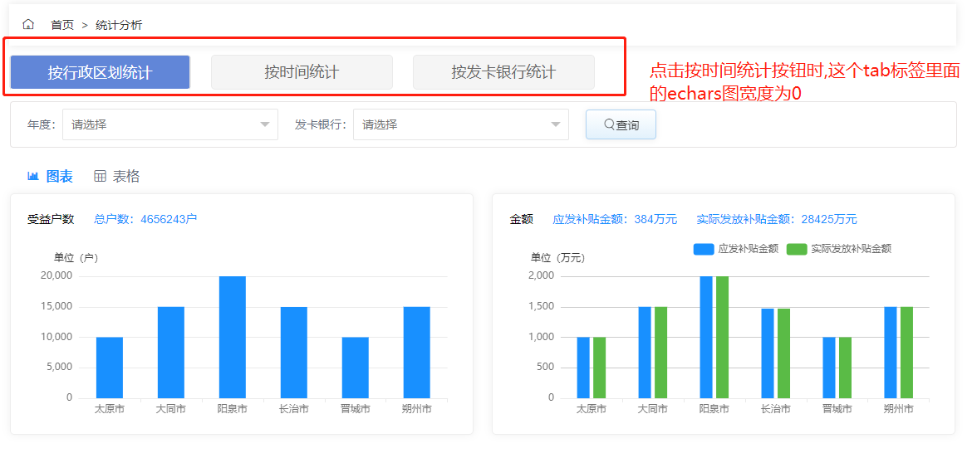Click the 1,500 y-axis value in 金额 chart
Viewport: 972px width, 453px height.
542,307
